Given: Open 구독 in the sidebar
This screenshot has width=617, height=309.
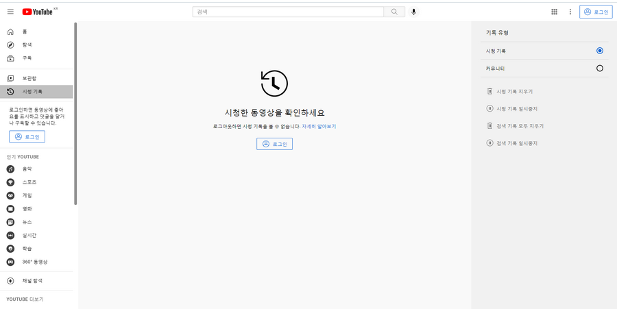Looking at the screenshot, I should click(36, 58).
